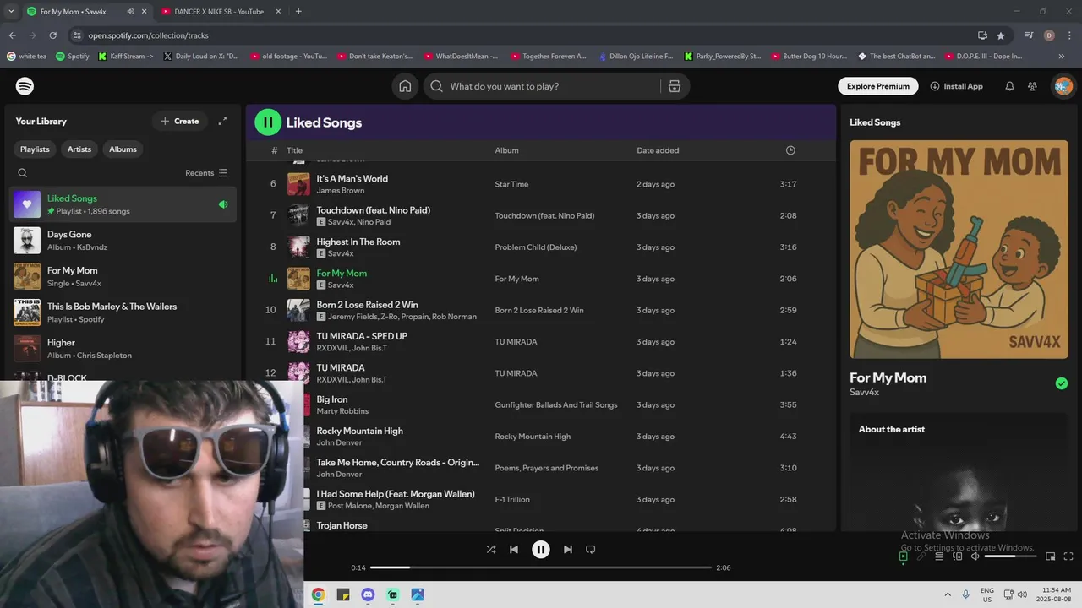Image resolution: width=1082 pixels, height=608 pixels.
Task: Click the playing For My Mom track title
Action: point(342,274)
